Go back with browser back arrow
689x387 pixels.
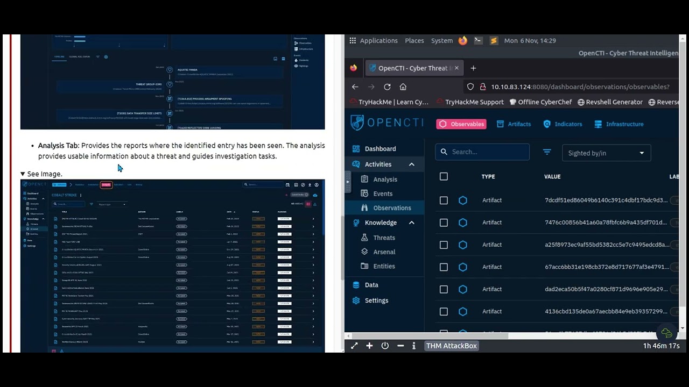click(x=355, y=87)
